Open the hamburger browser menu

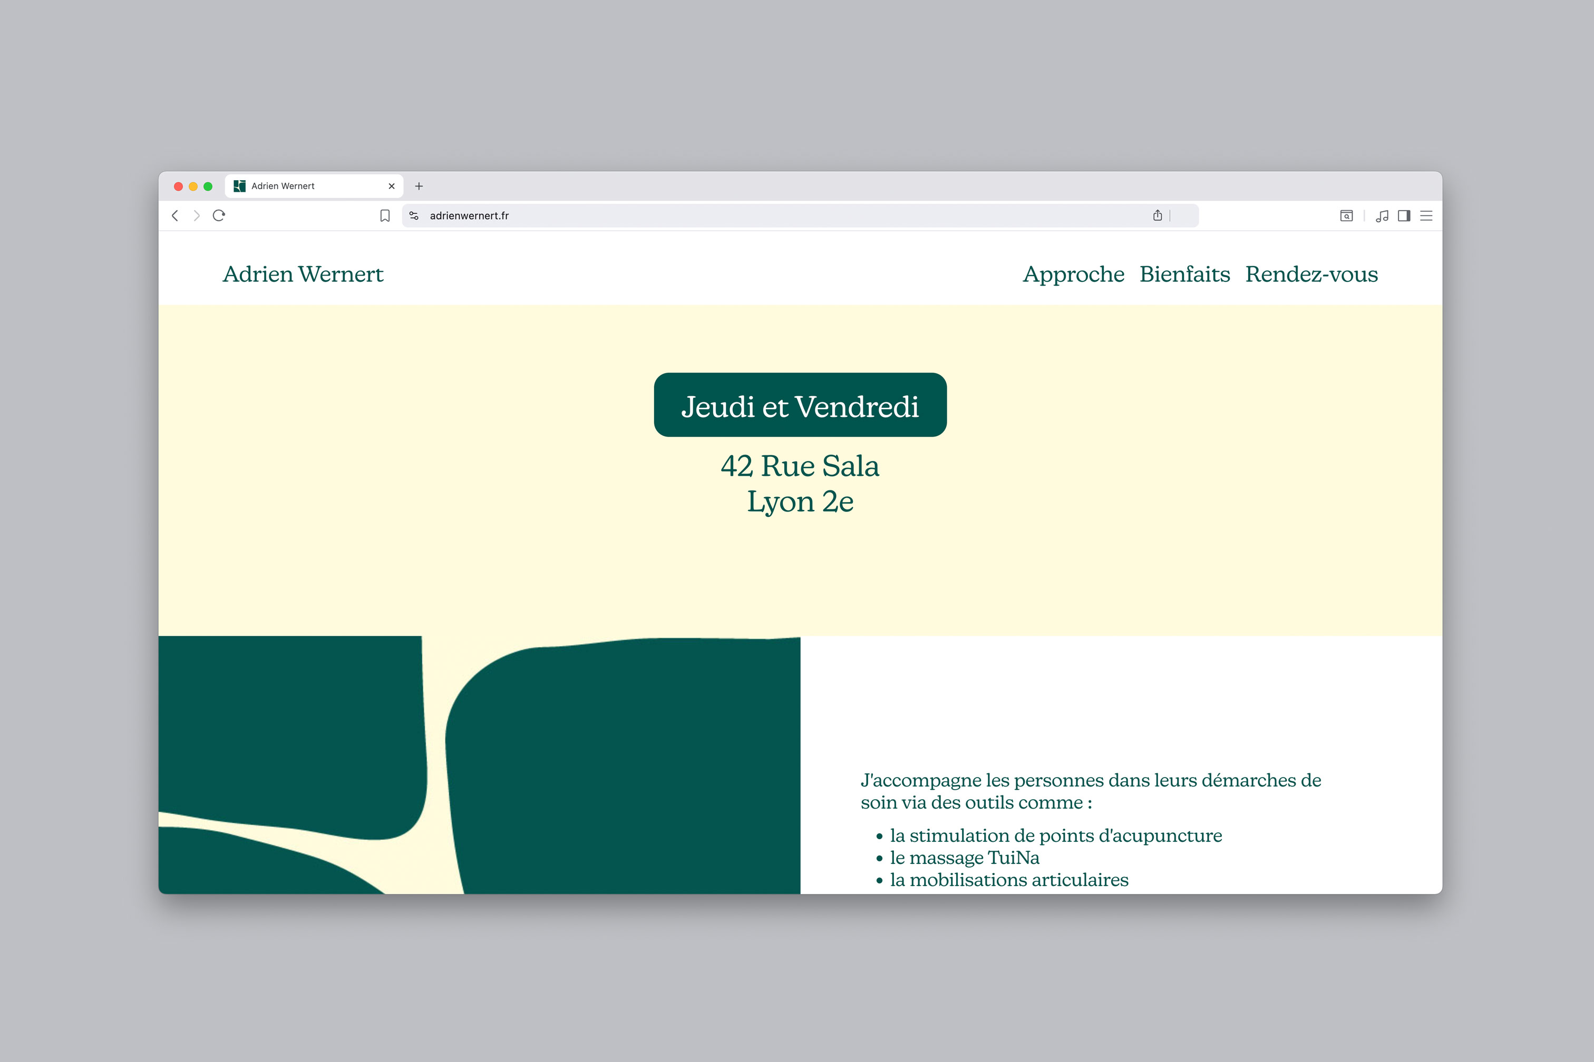coord(1426,215)
